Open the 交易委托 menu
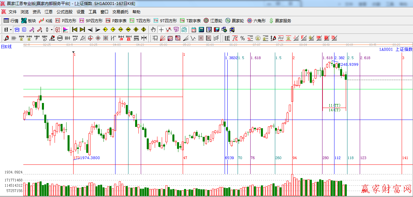 point(120,12)
